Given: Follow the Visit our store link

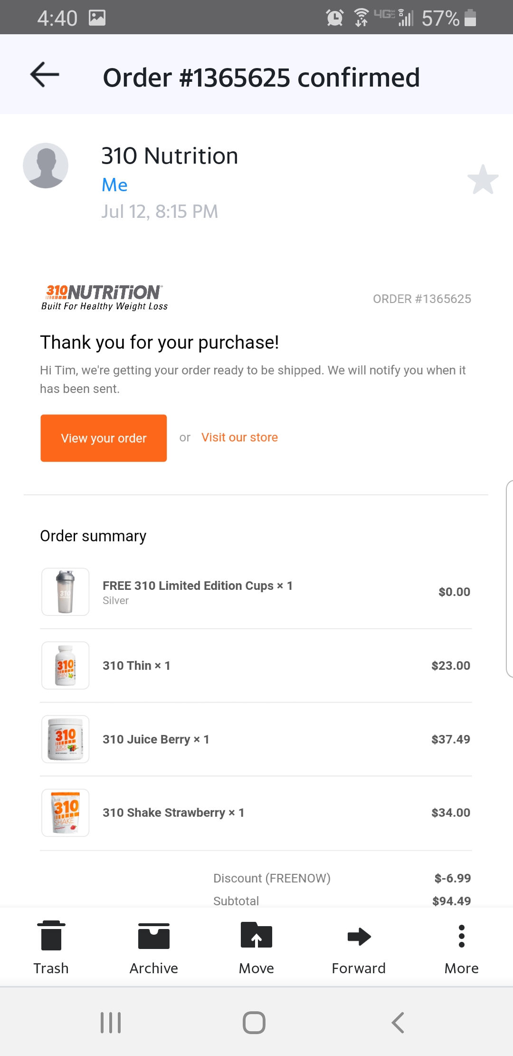Looking at the screenshot, I should coord(239,438).
